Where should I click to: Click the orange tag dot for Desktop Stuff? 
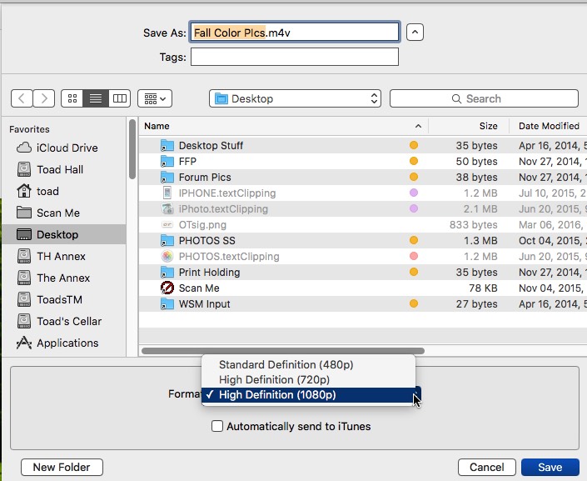coord(414,145)
